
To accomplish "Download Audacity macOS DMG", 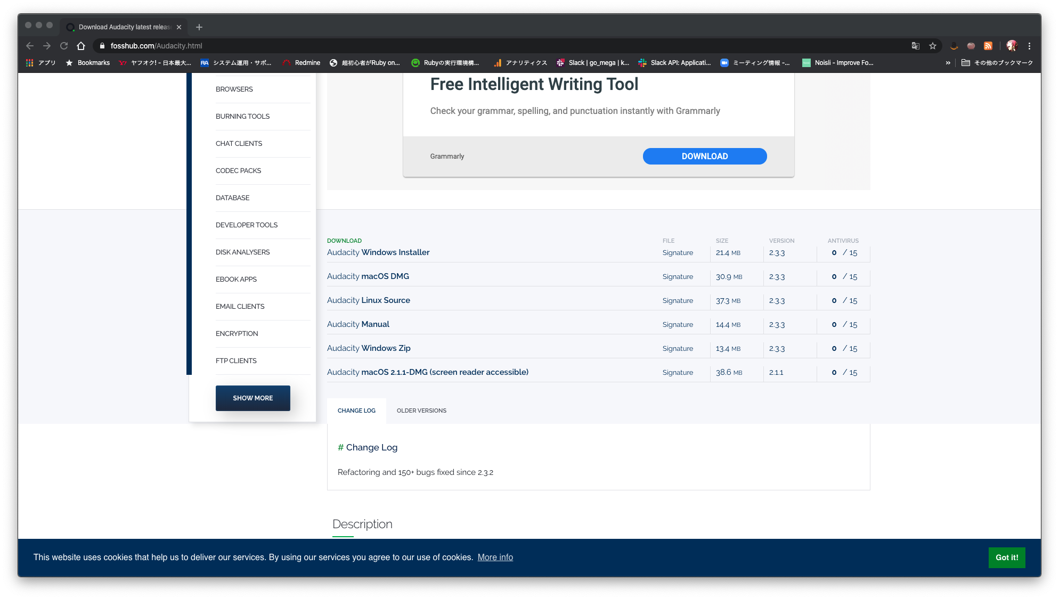I will (x=368, y=276).
